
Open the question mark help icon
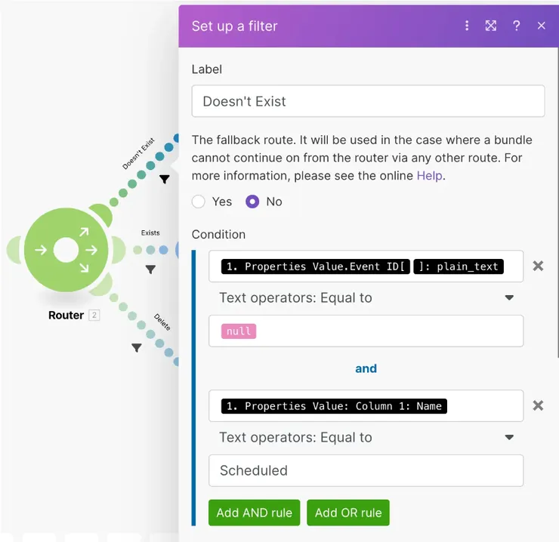click(517, 26)
